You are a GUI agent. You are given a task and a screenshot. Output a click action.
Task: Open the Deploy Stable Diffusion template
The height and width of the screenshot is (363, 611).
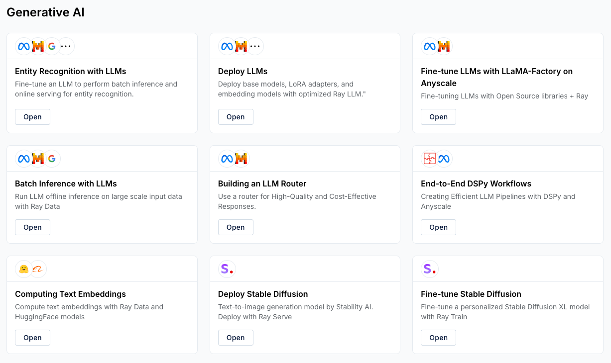[x=236, y=338]
